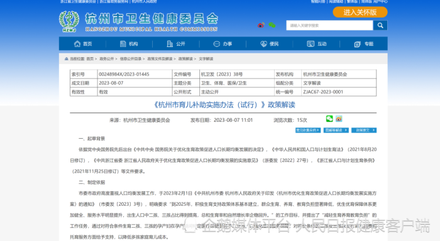The image size is (440, 241).
Task: Click the heading 二、制定依据
Action: pyautogui.click(x=92, y=182)
